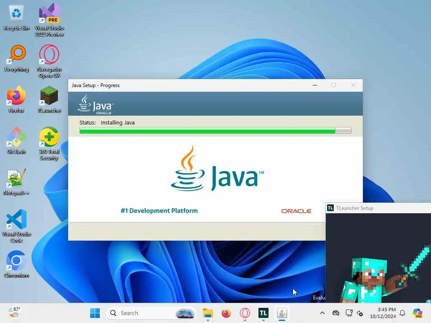Open the notifications bell icon
The width and height of the screenshot is (431, 323).
click(402, 313)
